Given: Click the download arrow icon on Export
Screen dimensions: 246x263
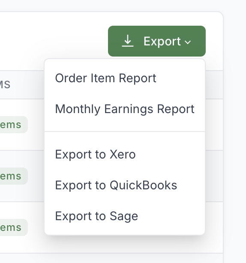Looking at the screenshot, I should (128, 41).
